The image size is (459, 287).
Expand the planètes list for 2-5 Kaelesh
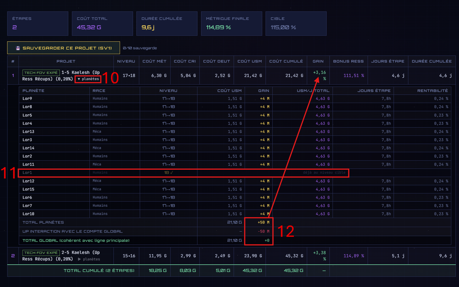(x=89, y=259)
